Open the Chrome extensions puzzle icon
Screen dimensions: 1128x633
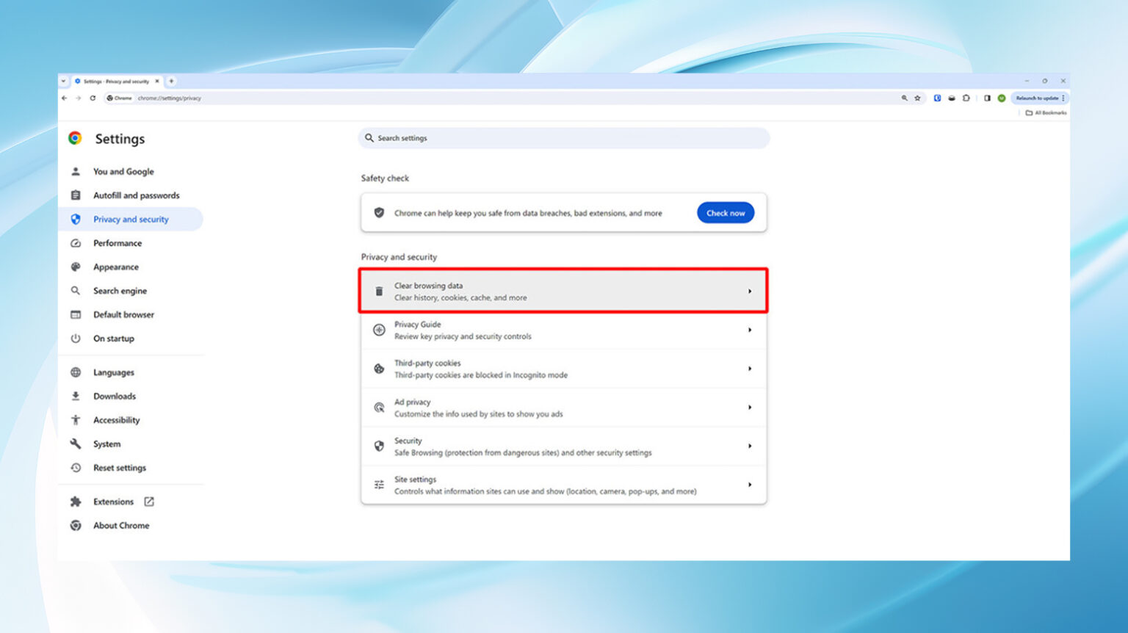pyautogui.click(x=966, y=98)
